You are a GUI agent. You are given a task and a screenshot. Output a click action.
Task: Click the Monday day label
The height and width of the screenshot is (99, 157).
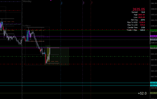[27, 1]
